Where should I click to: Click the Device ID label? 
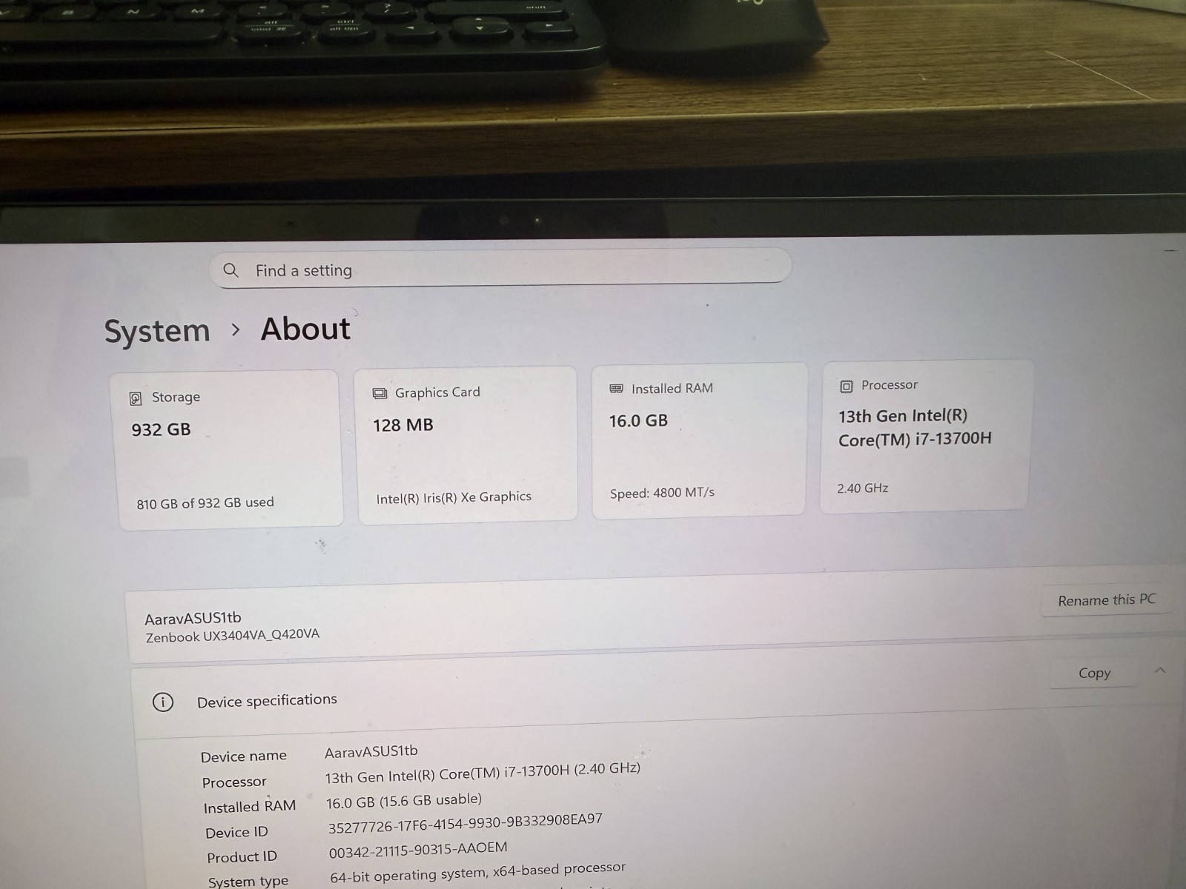(x=236, y=833)
